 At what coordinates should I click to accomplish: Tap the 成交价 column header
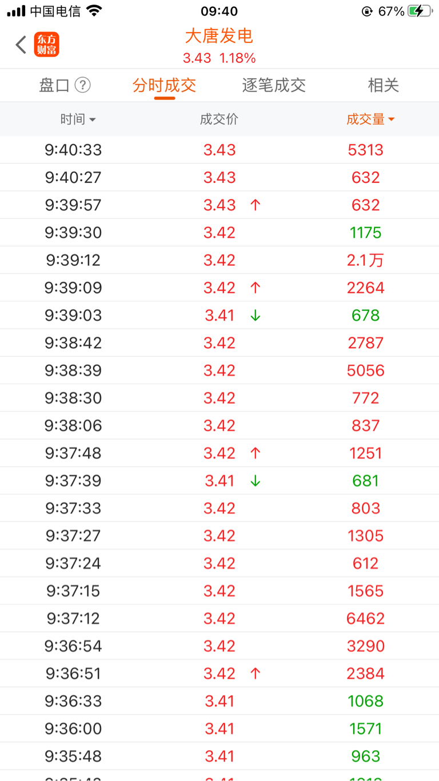[x=219, y=119]
